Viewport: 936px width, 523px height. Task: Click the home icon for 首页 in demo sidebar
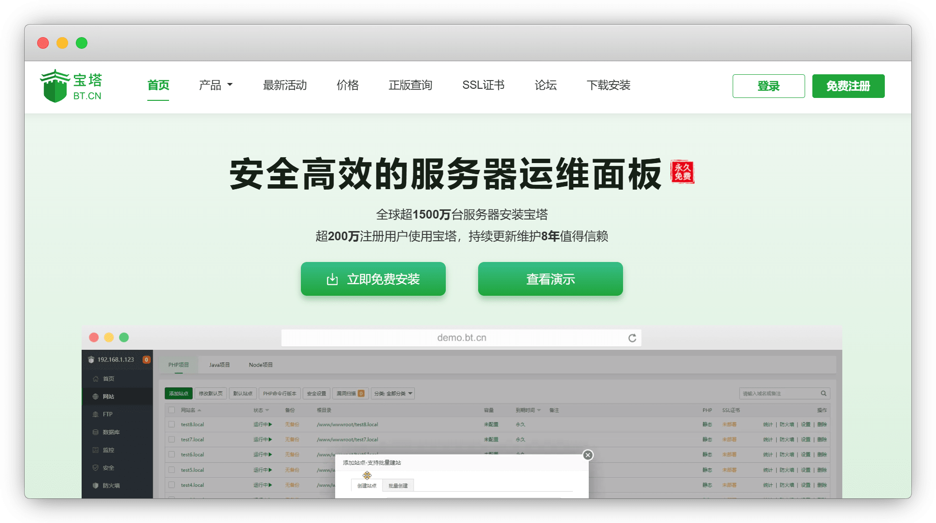coord(96,379)
